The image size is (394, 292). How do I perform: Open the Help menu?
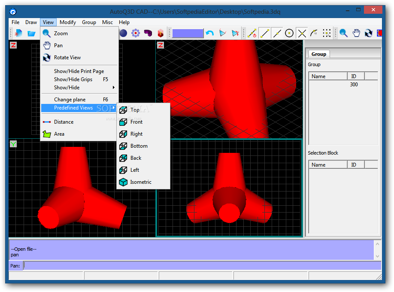coord(124,22)
